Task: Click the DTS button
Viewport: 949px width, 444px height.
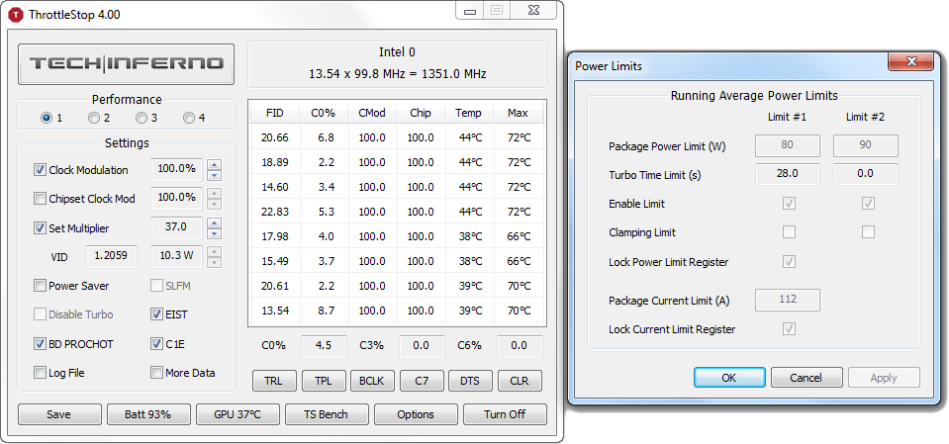Action: pyautogui.click(x=470, y=381)
